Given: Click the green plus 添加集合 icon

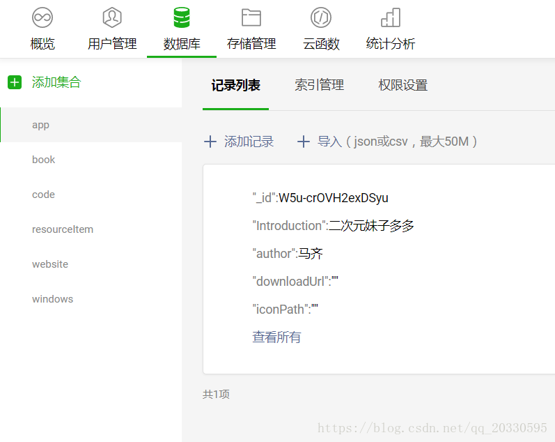Looking at the screenshot, I should (x=15, y=82).
